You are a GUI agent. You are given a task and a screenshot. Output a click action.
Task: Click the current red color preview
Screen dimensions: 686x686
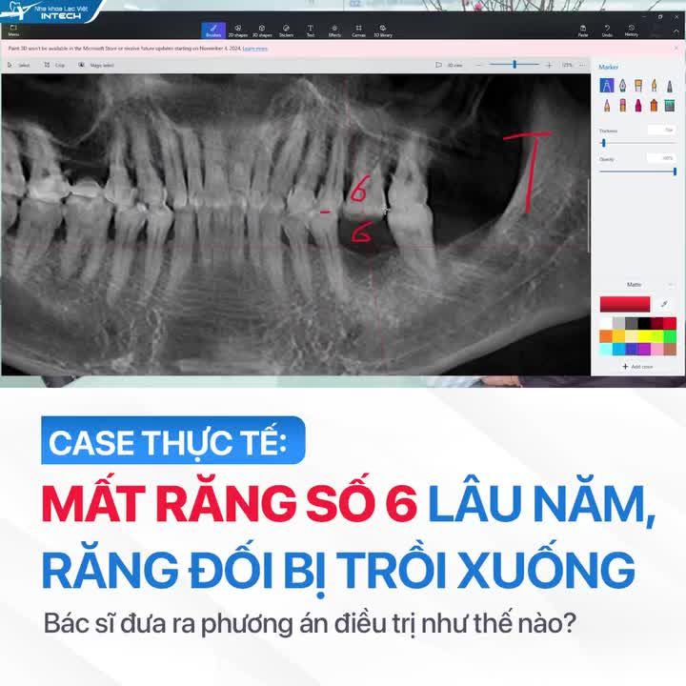[625, 304]
